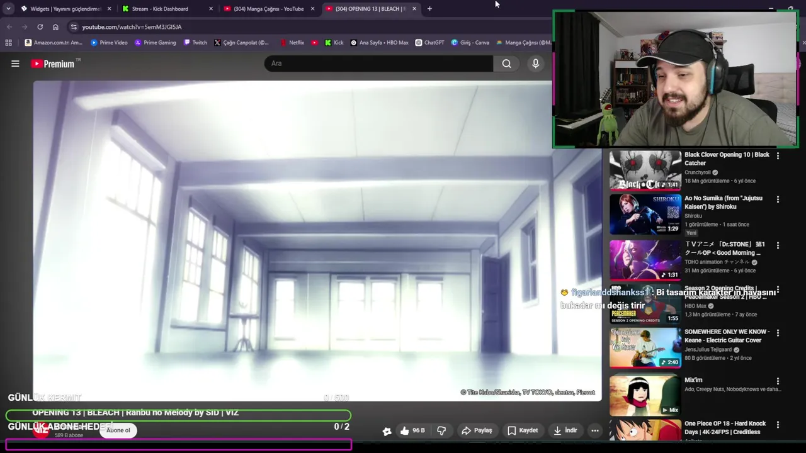Open Prime Gaming bookmark
The image size is (806, 453).
click(155, 43)
